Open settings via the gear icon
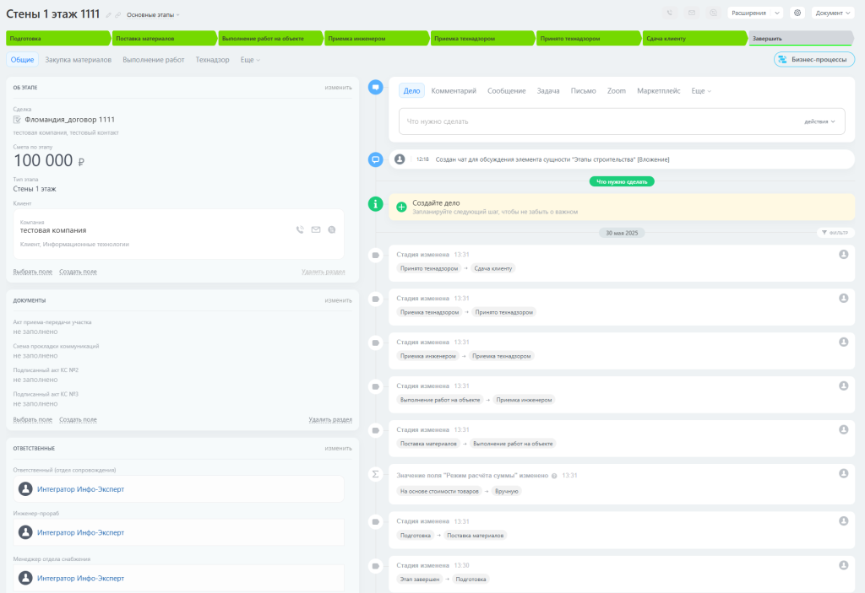The height and width of the screenshot is (593, 865). click(x=797, y=13)
